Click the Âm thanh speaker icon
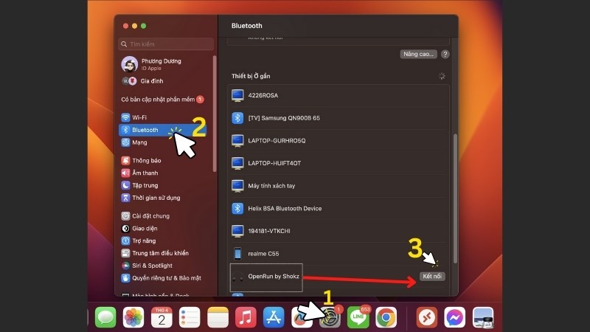The image size is (590, 332). tap(125, 173)
